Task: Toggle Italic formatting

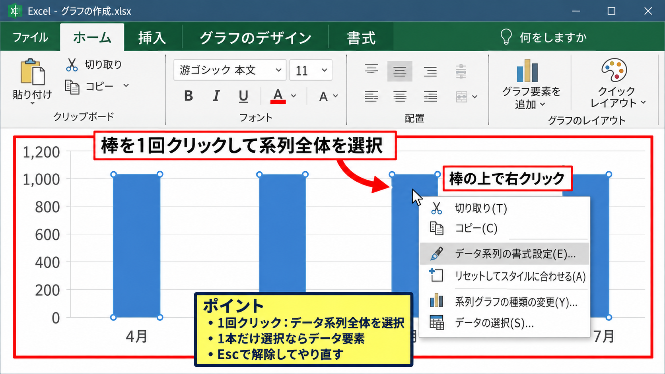Action: coord(216,96)
